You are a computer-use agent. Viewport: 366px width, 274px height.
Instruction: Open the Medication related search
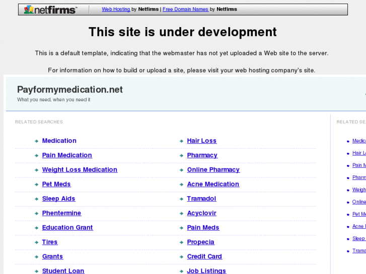(x=59, y=141)
